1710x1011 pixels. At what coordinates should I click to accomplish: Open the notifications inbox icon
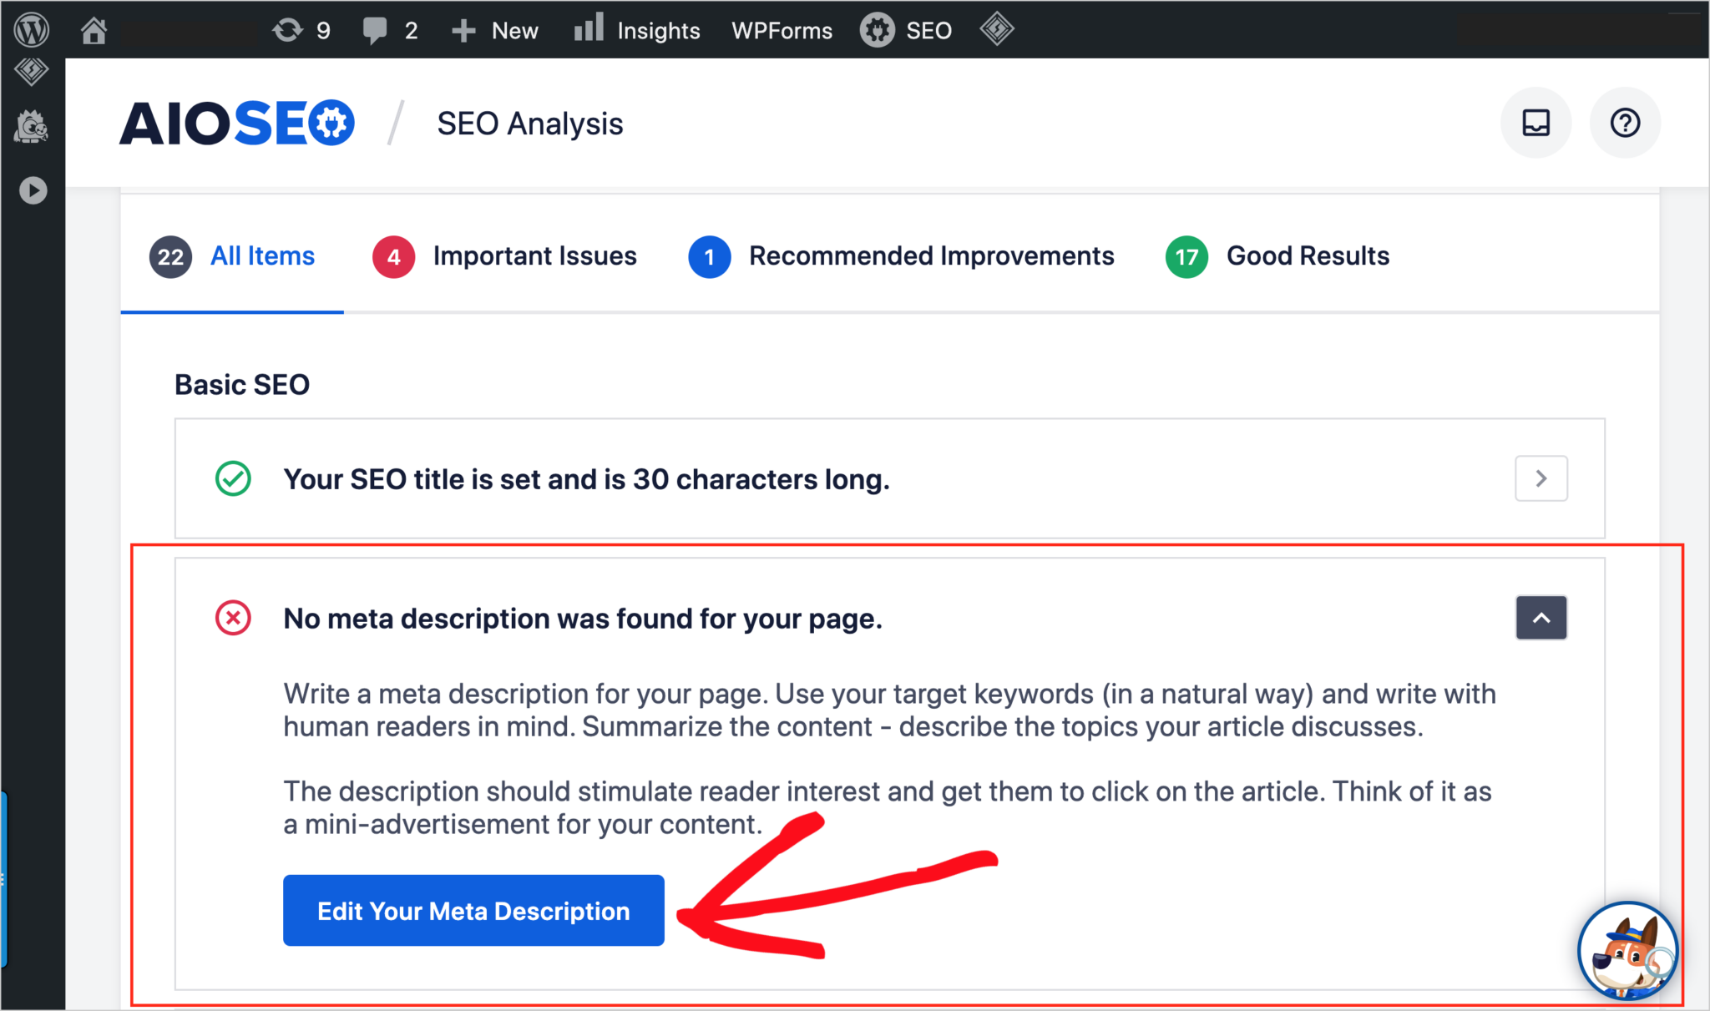coord(1536,123)
